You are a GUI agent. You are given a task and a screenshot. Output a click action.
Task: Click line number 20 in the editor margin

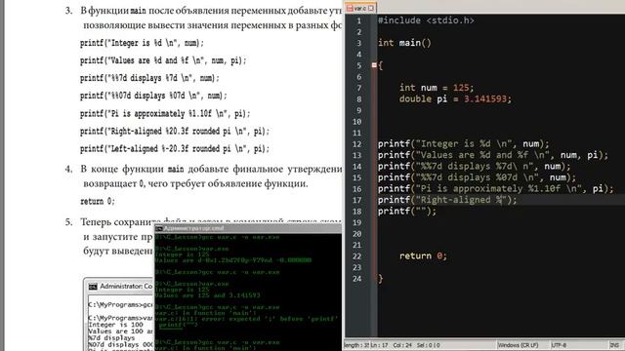356,234
